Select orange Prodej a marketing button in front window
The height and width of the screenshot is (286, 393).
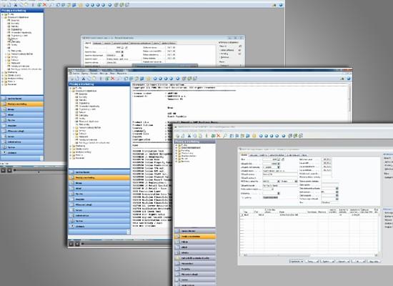(x=195, y=237)
